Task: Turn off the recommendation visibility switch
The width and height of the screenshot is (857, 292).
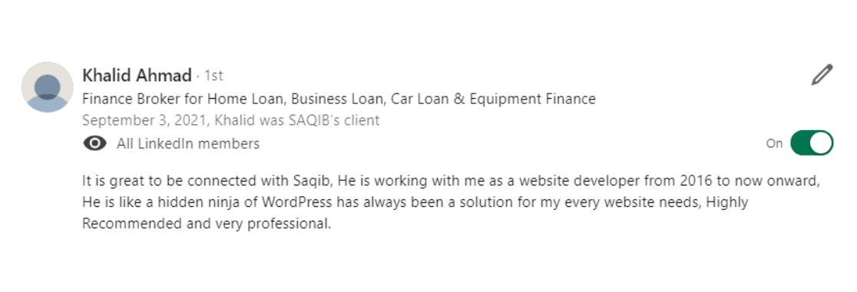Action: [812, 143]
